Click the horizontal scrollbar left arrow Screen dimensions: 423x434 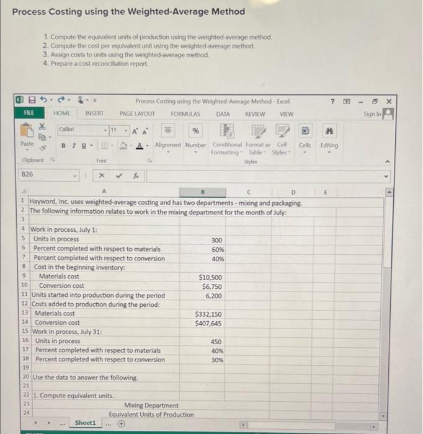[x=243, y=425]
